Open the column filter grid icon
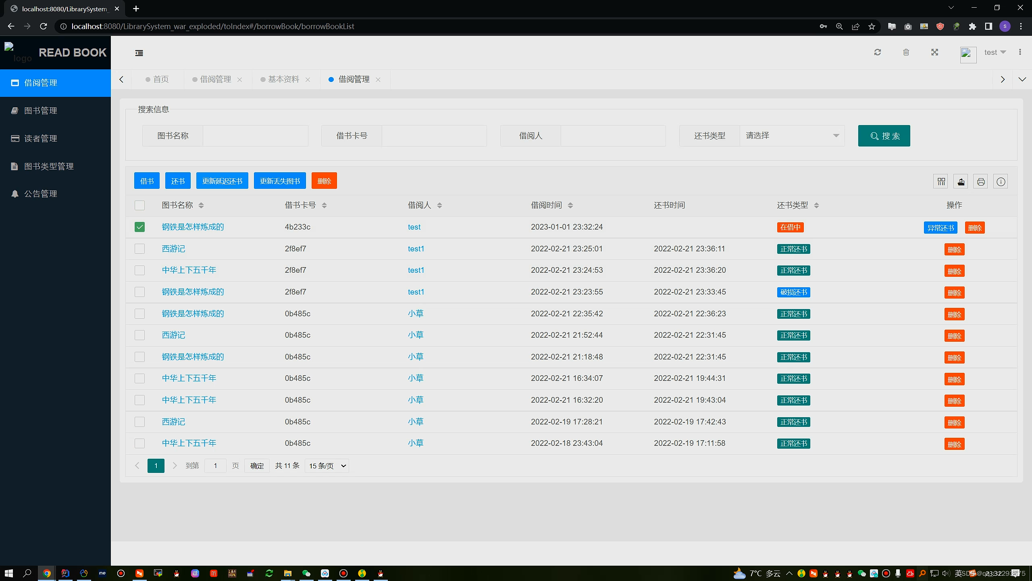 click(941, 182)
